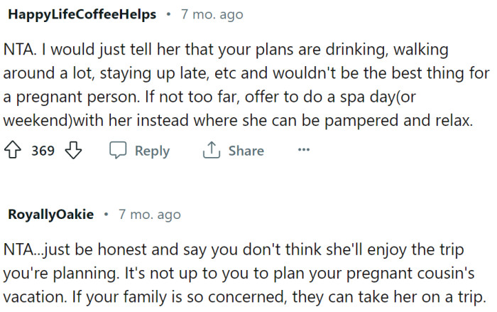Click 'NTA.' starting the first comment

point(21,50)
